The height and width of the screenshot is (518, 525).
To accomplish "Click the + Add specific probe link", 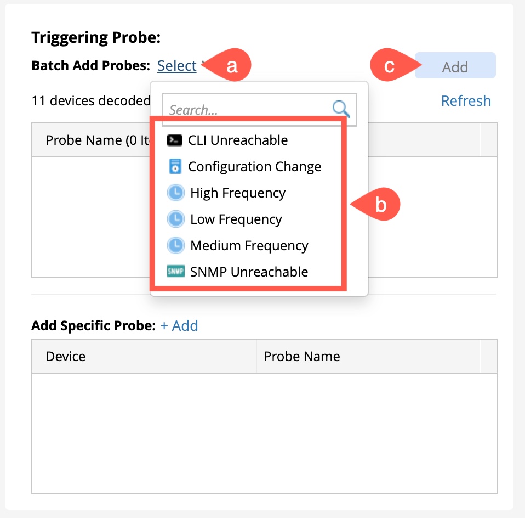I will click(x=179, y=326).
